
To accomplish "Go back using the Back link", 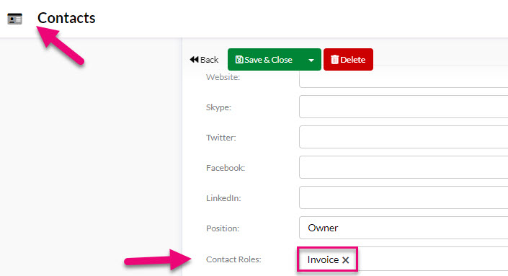I will (x=204, y=60).
